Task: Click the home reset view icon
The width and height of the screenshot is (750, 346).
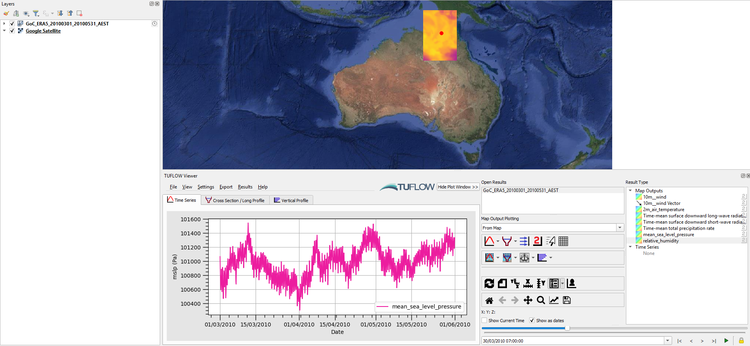Action: point(489,300)
